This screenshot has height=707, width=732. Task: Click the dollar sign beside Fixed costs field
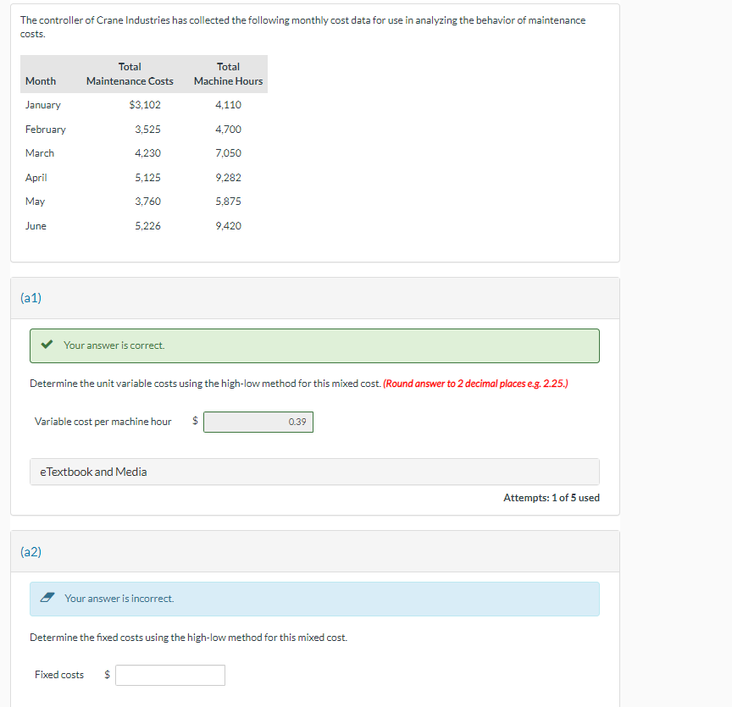pyautogui.click(x=106, y=674)
